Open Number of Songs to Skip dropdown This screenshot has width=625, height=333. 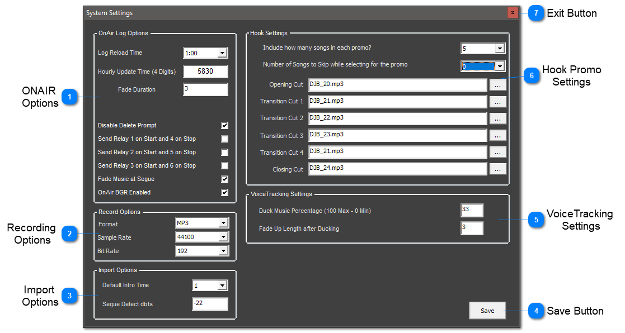click(x=500, y=66)
